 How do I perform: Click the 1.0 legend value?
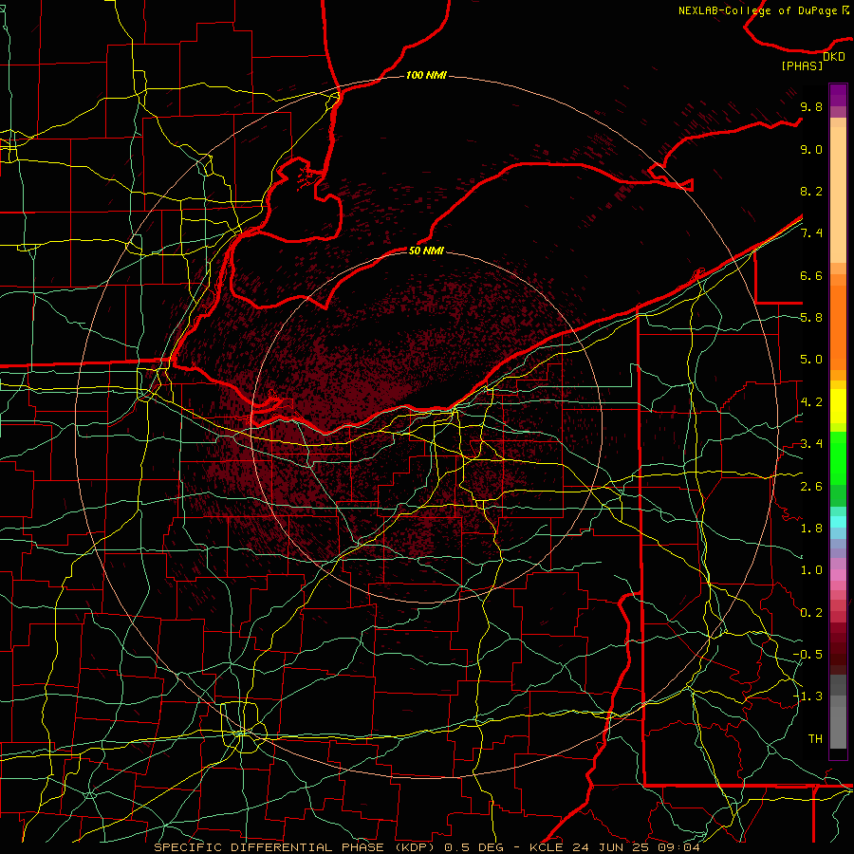[x=811, y=570]
